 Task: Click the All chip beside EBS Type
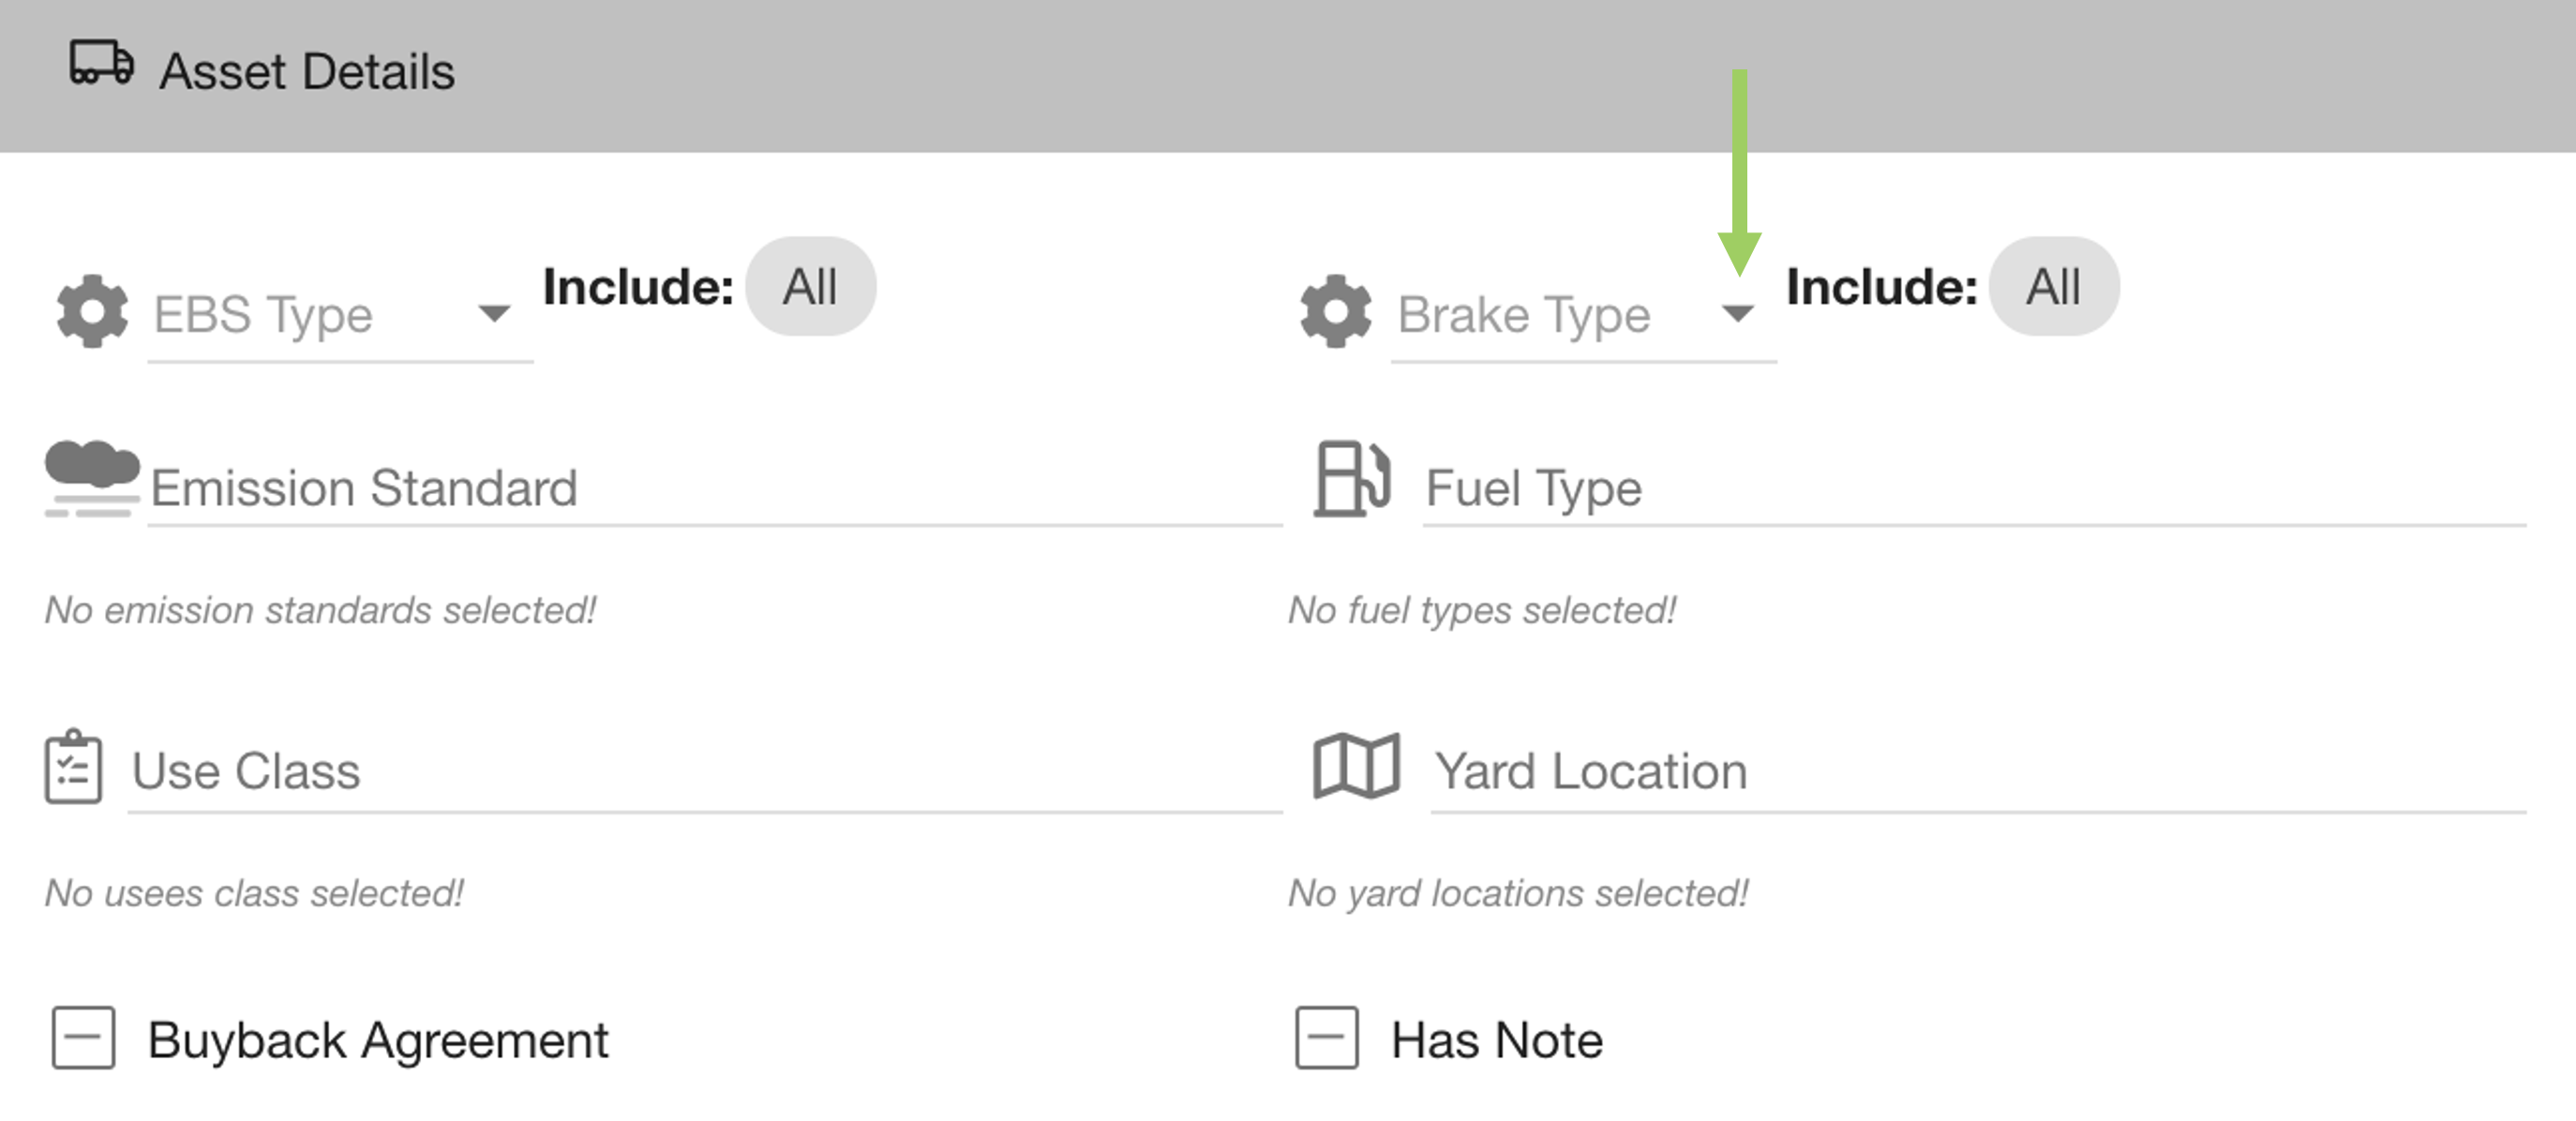810,287
